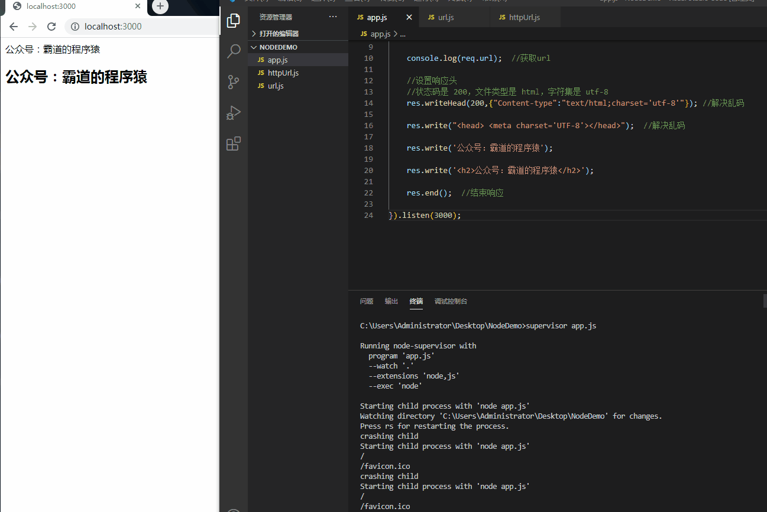Click the h2 heading on the web page

[x=76, y=77]
